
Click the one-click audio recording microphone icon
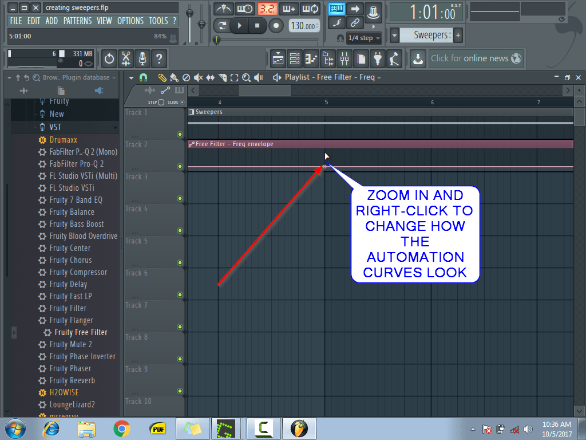142,59
